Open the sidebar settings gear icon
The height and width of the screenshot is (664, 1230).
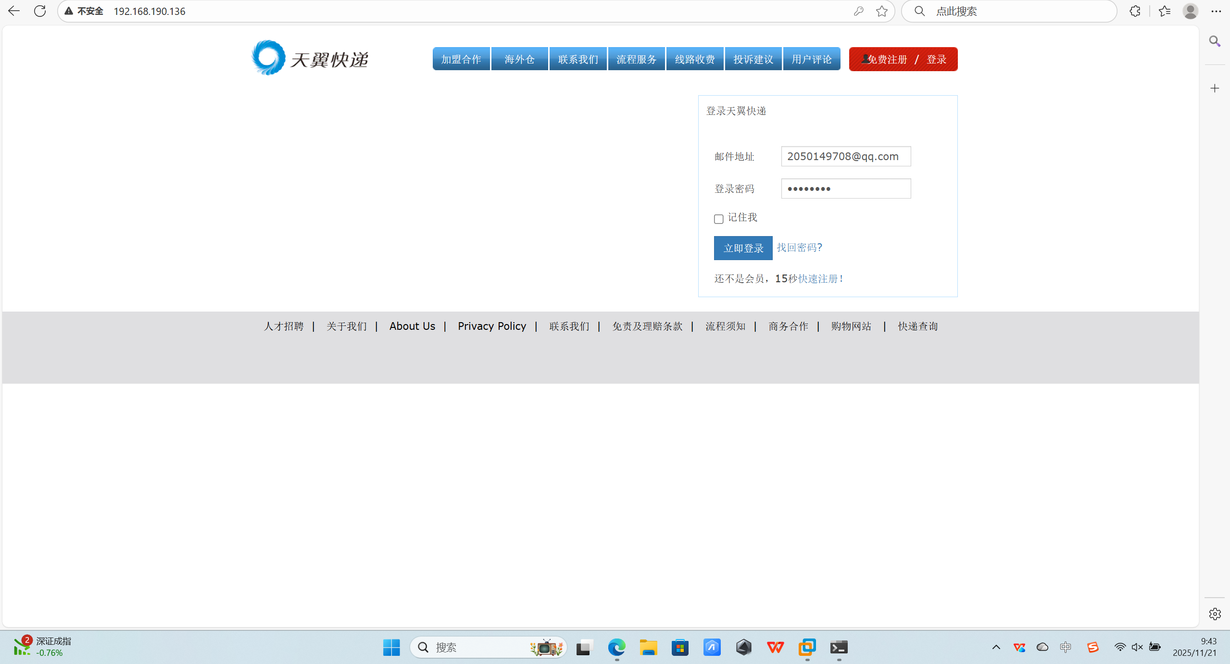click(x=1215, y=614)
